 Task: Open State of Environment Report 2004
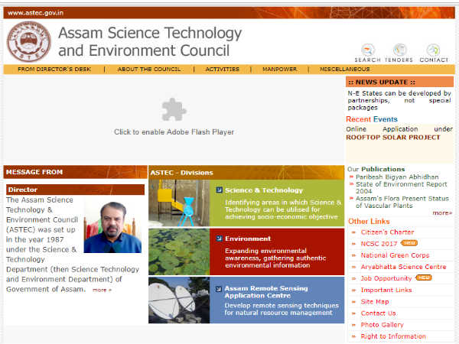click(x=402, y=187)
